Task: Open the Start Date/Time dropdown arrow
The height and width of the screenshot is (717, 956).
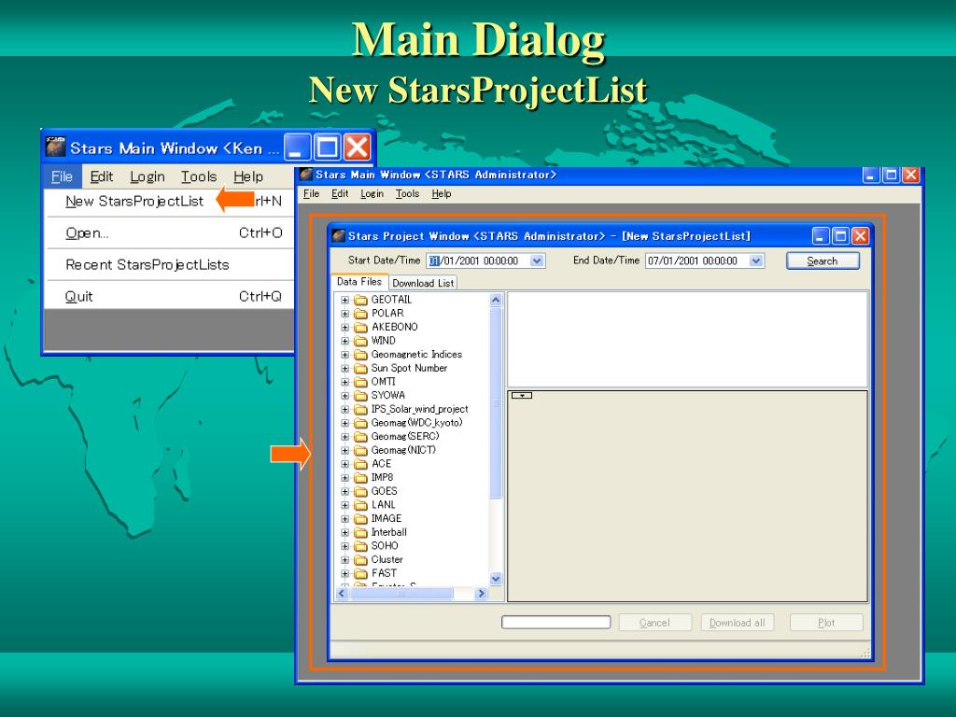Action: 537,261
